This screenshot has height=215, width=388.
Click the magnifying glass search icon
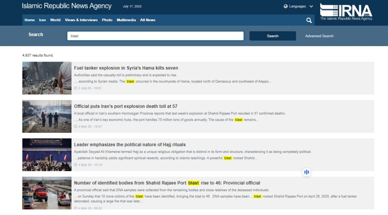click(x=309, y=20)
